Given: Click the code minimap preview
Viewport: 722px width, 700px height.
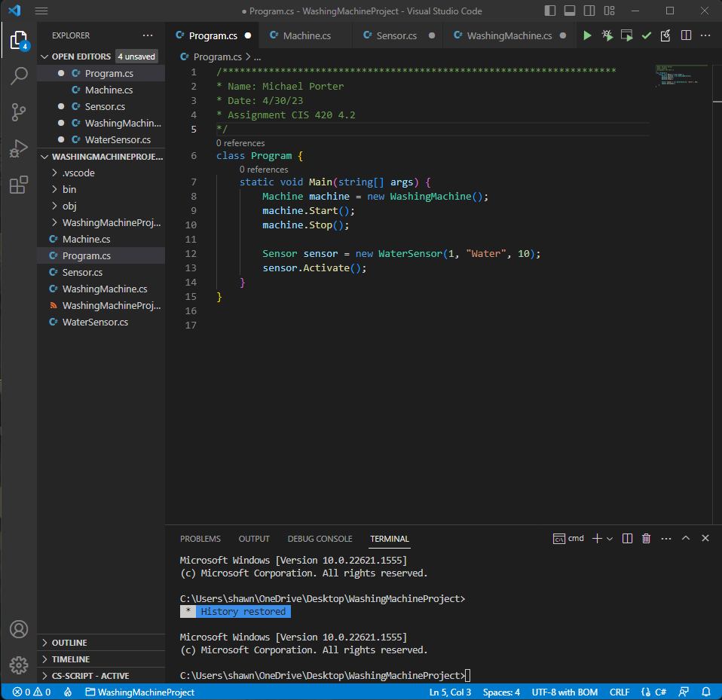Looking at the screenshot, I should [677, 75].
